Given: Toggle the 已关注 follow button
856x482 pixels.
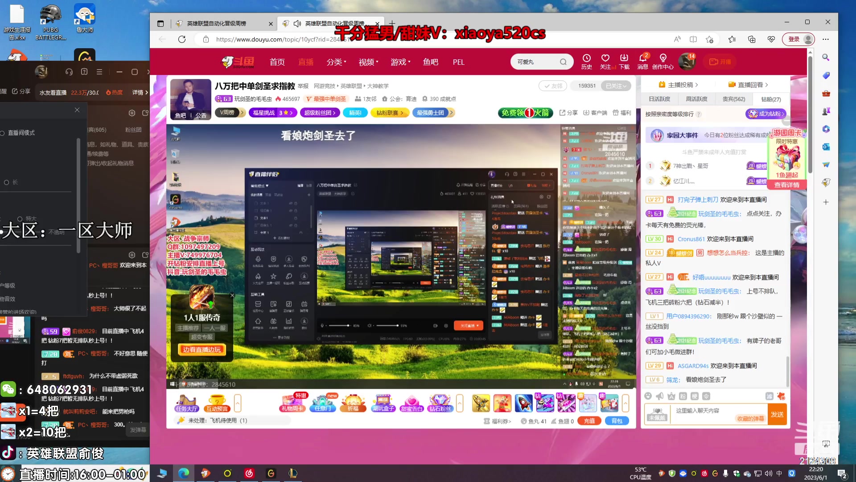Looking at the screenshot, I should pos(616,86).
